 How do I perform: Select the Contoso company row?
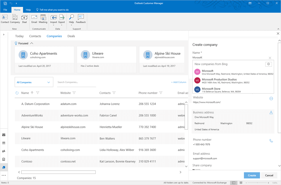100,161
